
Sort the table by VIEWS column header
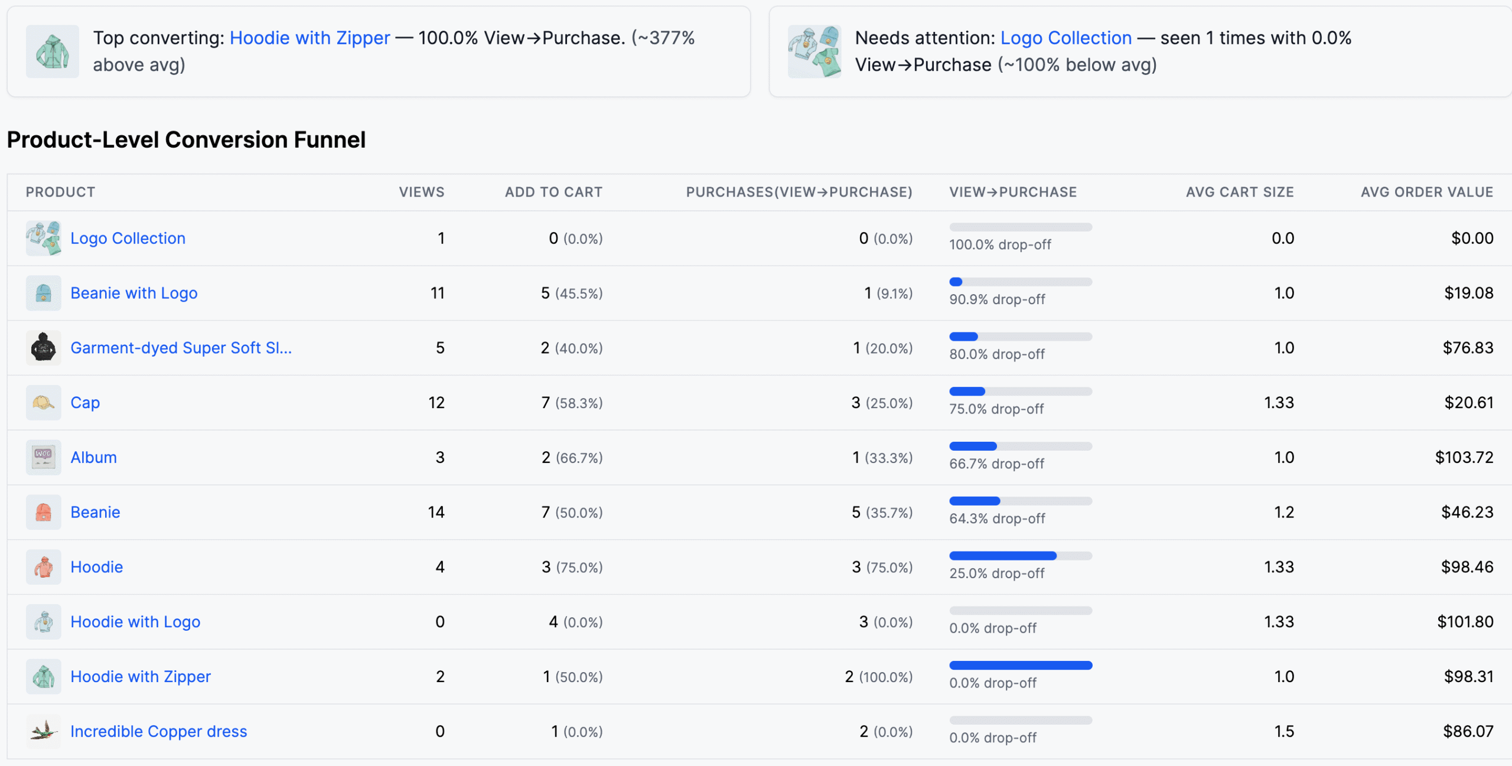[421, 191]
